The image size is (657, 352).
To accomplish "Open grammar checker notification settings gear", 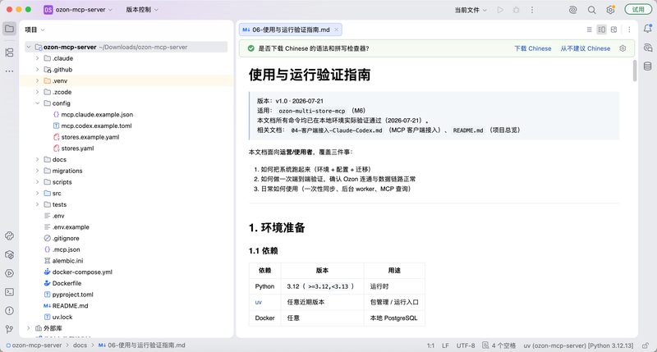I will [623, 48].
